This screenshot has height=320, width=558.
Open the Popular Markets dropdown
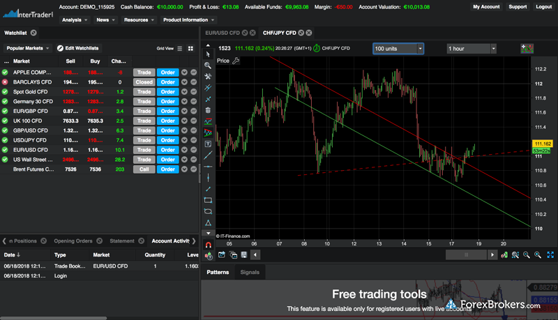click(28, 48)
